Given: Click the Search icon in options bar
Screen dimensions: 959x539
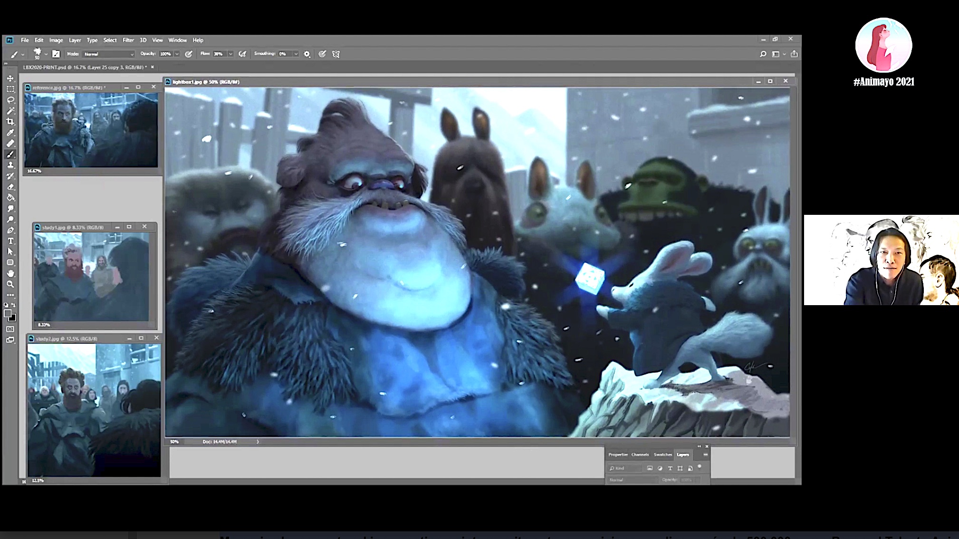Looking at the screenshot, I should pos(763,54).
